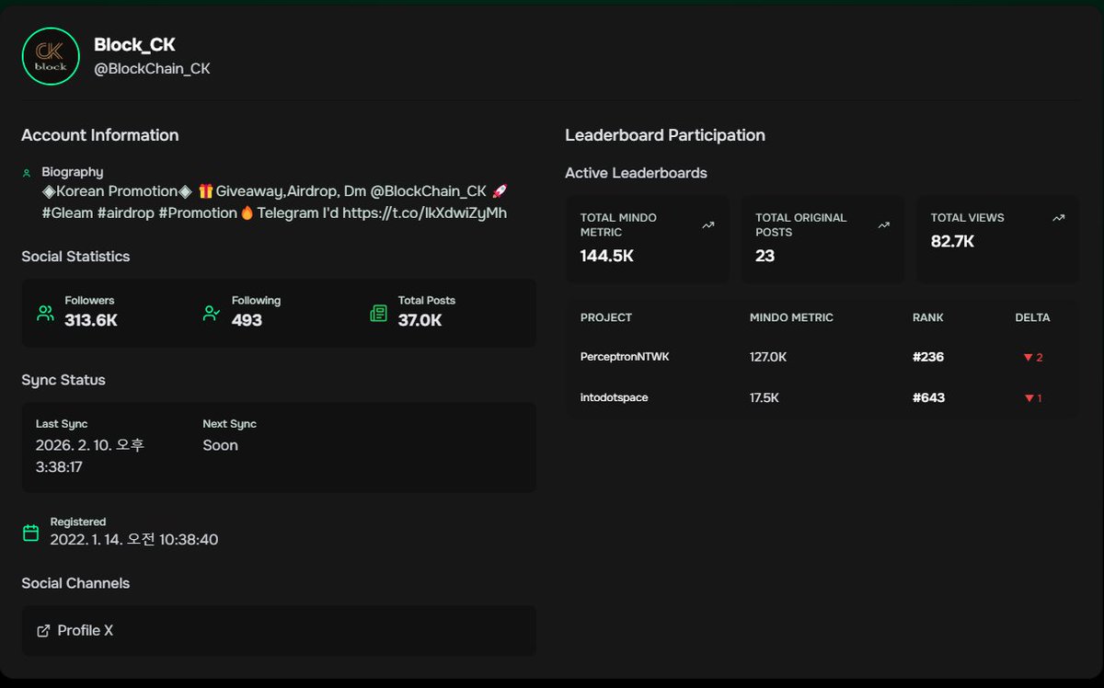Screen dimensions: 1104x688
Task: Click the Registered date 2022. 1. 14.
Action: (134, 540)
